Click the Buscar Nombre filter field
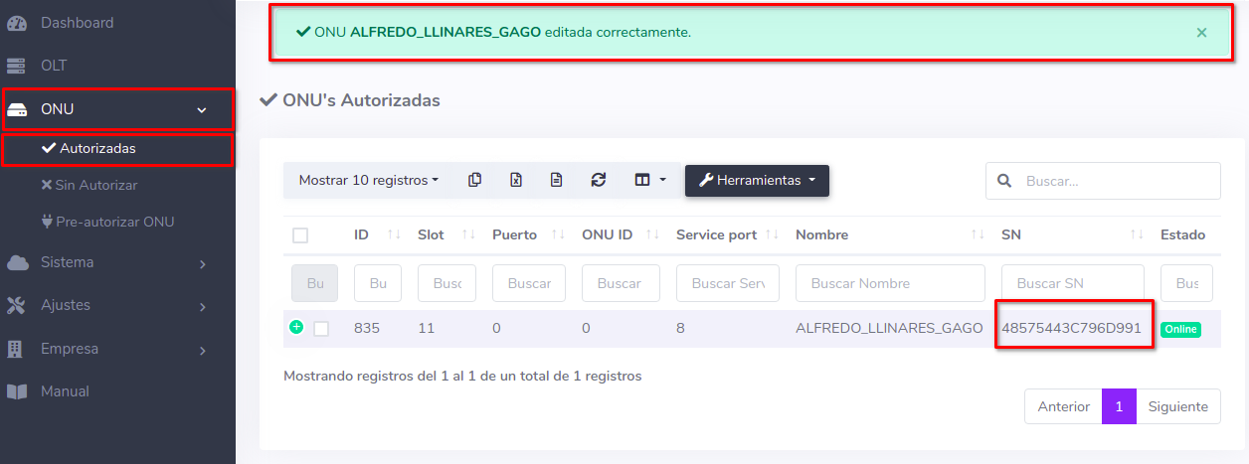Image resolution: width=1249 pixels, height=464 pixels. [x=890, y=283]
